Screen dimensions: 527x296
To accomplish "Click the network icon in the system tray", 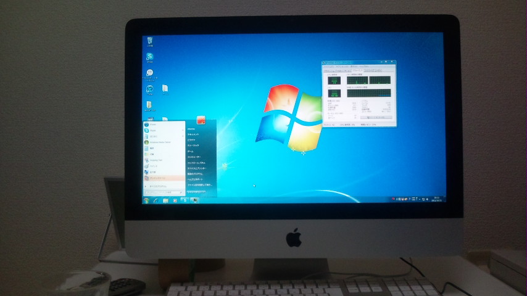I will tap(423, 199).
